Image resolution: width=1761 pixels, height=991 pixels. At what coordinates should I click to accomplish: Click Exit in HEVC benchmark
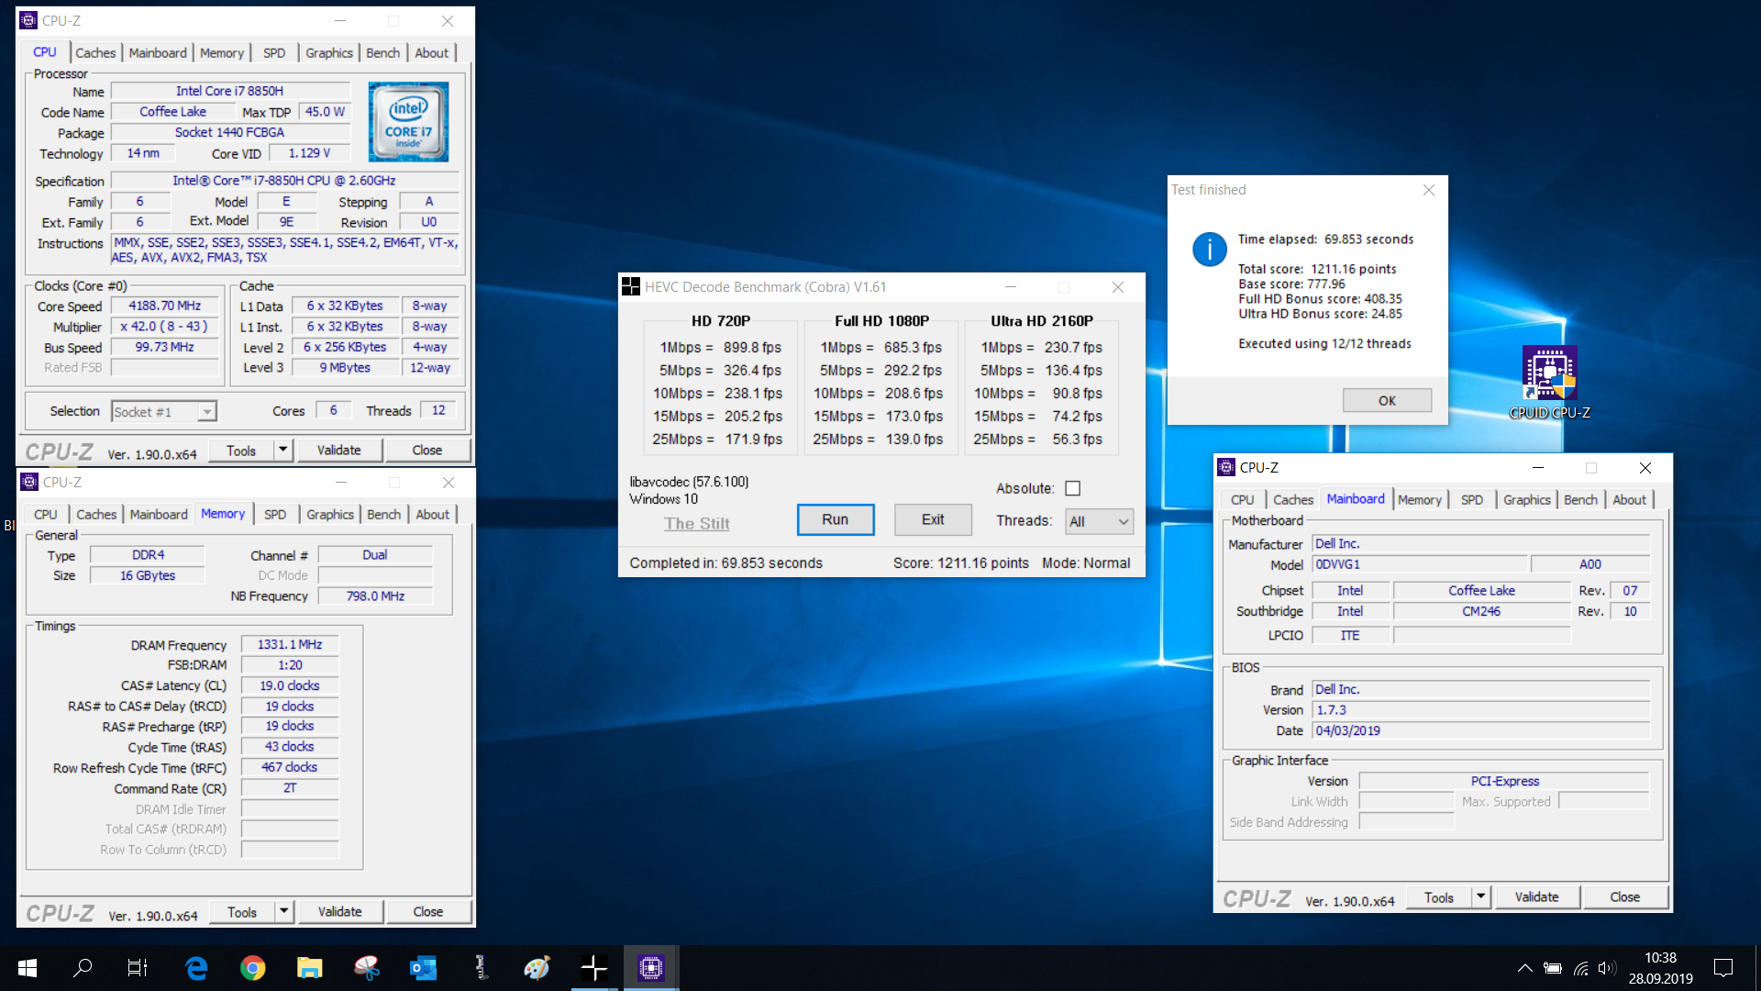click(933, 519)
